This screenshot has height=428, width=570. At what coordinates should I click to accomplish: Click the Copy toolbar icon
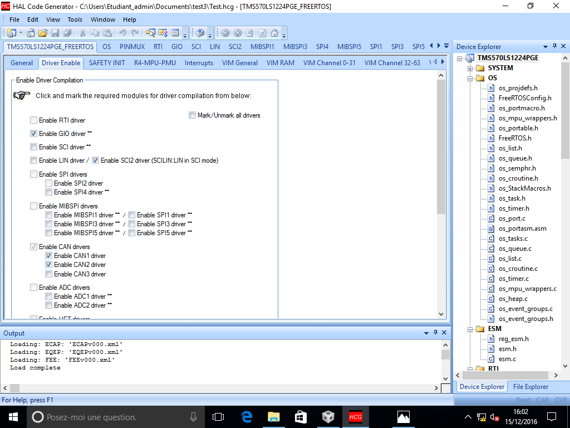click(x=95, y=33)
